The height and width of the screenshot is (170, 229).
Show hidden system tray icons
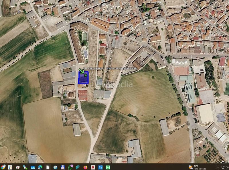tap(218, 167)
